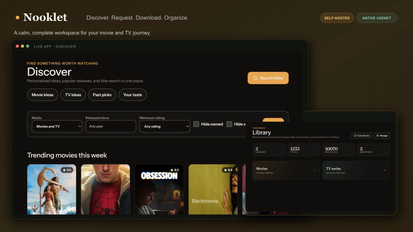Screen dimensions: 413x232
Task: Open the Moana movie poster
Action: click(52, 189)
